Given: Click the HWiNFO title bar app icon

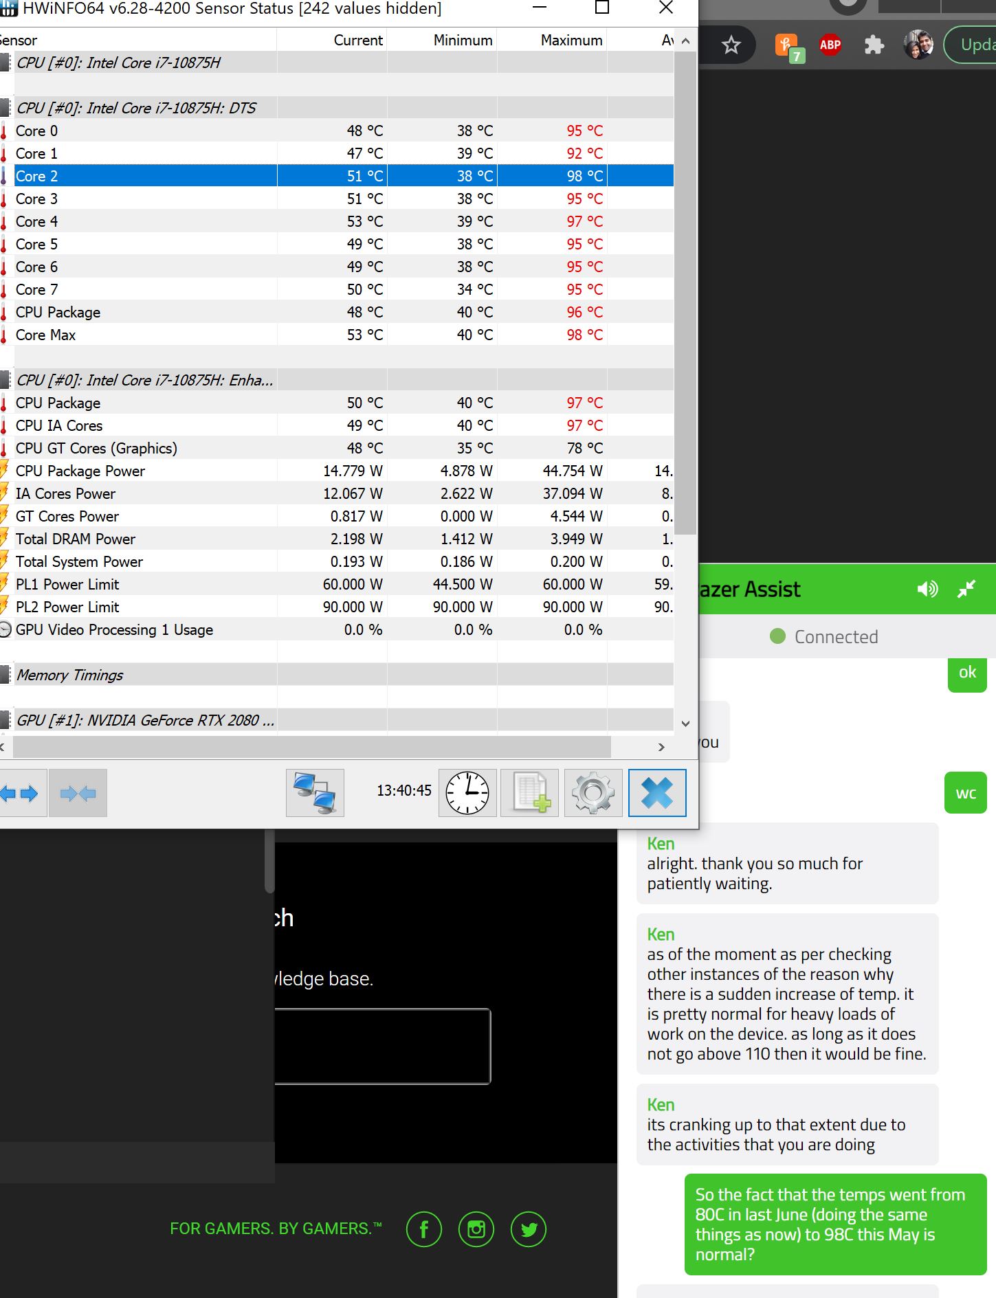Looking at the screenshot, I should [x=8, y=8].
